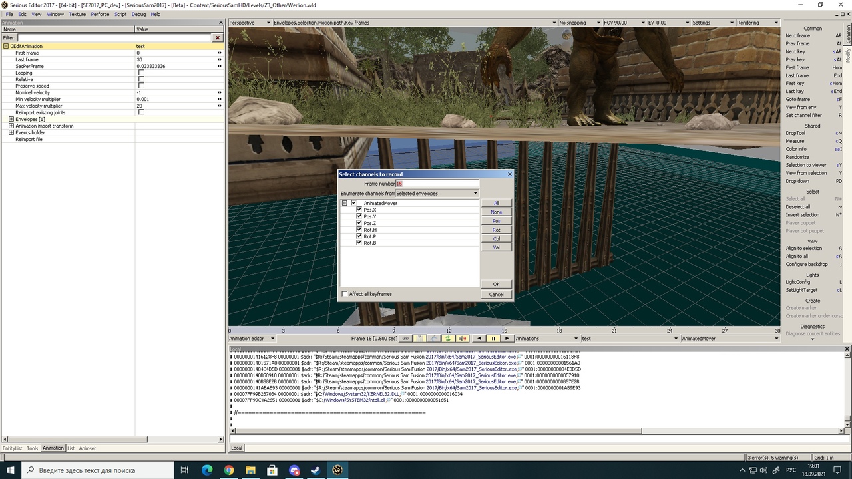Open Enumerate channels from dropdown
This screenshot has width=852, height=479.
[x=437, y=193]
